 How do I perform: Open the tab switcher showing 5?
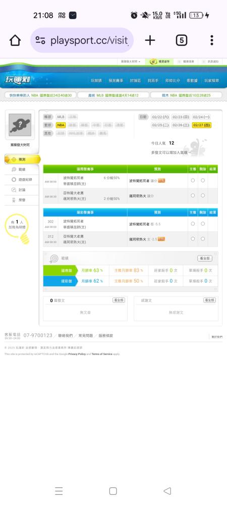click(181, 40)
